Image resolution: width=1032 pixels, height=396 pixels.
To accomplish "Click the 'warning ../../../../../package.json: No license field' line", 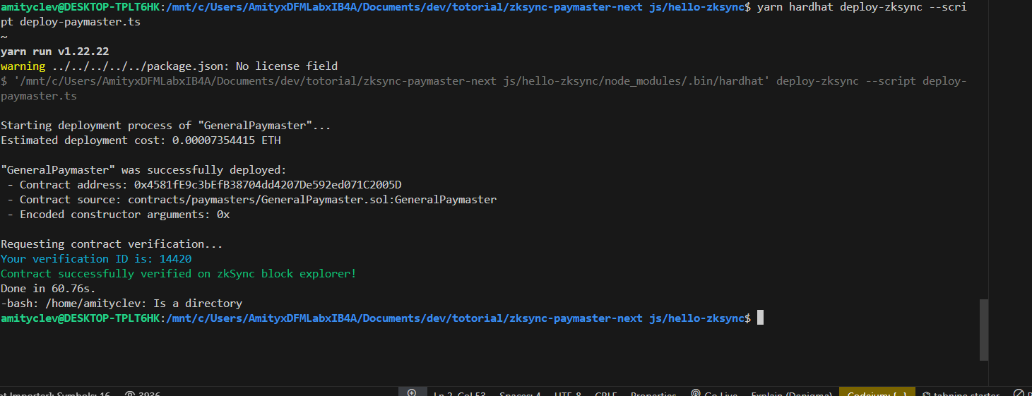I will [170, 66].
